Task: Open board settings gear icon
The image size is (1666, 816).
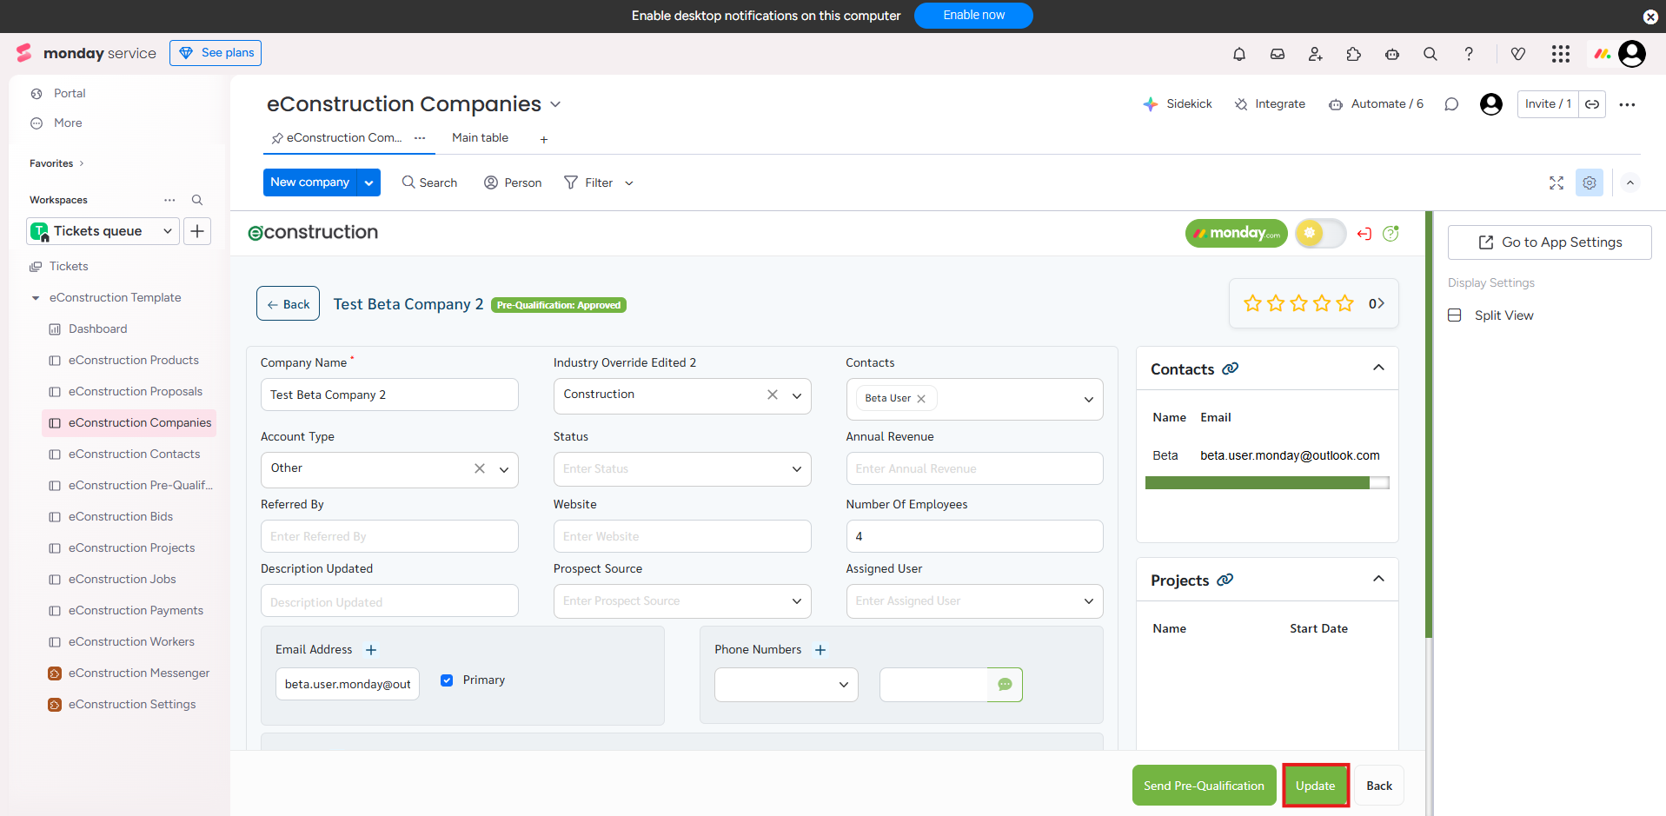Action: (1589, 182)
